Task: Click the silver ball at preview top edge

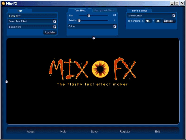Action: point(94,38)
